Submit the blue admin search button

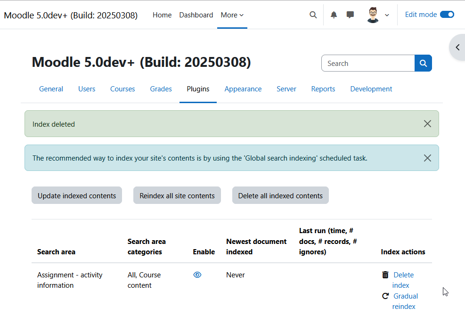pyautogui.click(x=423, y=63)
